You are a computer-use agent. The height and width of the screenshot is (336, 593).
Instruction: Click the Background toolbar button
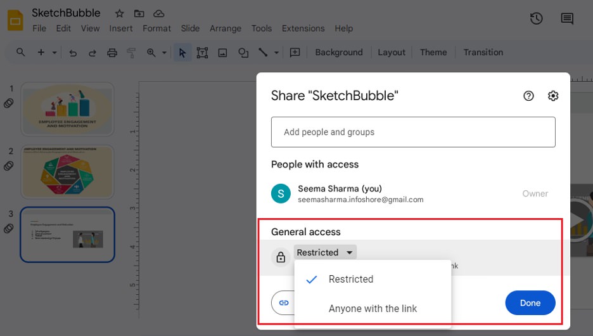339,52
